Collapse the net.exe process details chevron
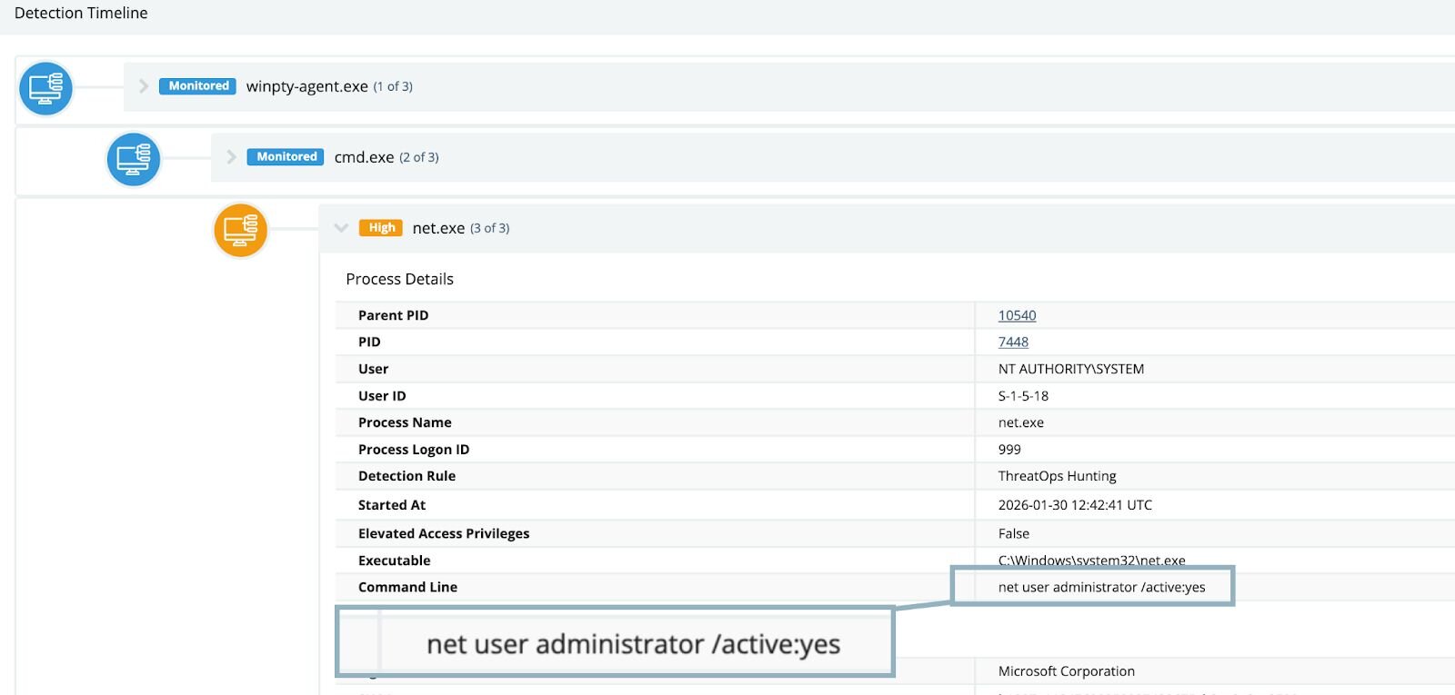The height and width of the screenshot is (695, 1455). [x=341, y=228]
